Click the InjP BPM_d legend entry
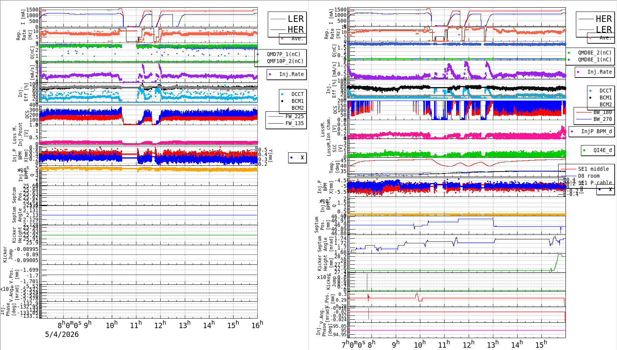 596,131
